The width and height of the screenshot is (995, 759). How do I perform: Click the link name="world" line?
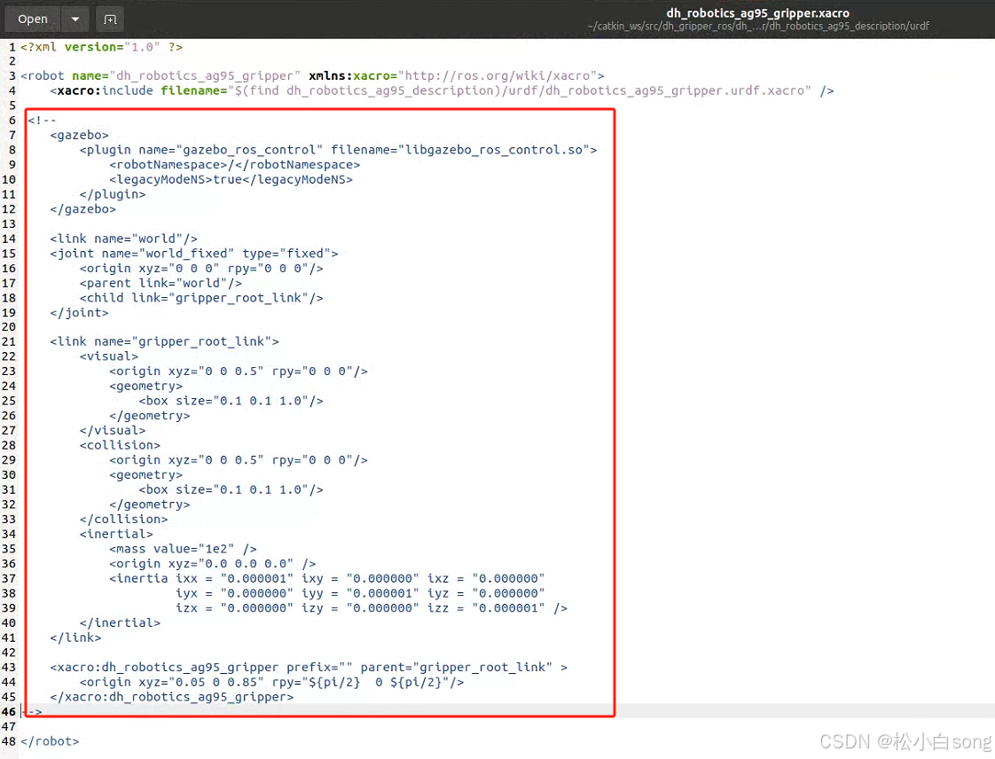(x=124, y=239)
